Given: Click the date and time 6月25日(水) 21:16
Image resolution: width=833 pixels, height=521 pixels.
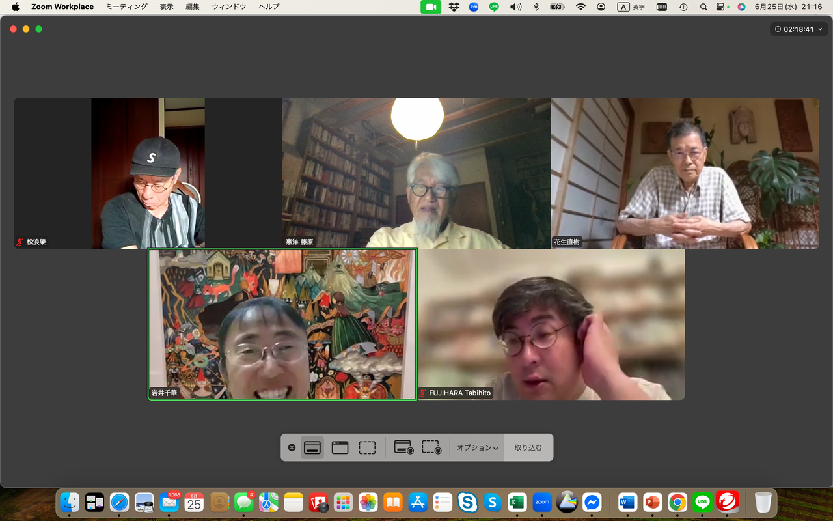Looking at the screenshot, I should 788,7.
